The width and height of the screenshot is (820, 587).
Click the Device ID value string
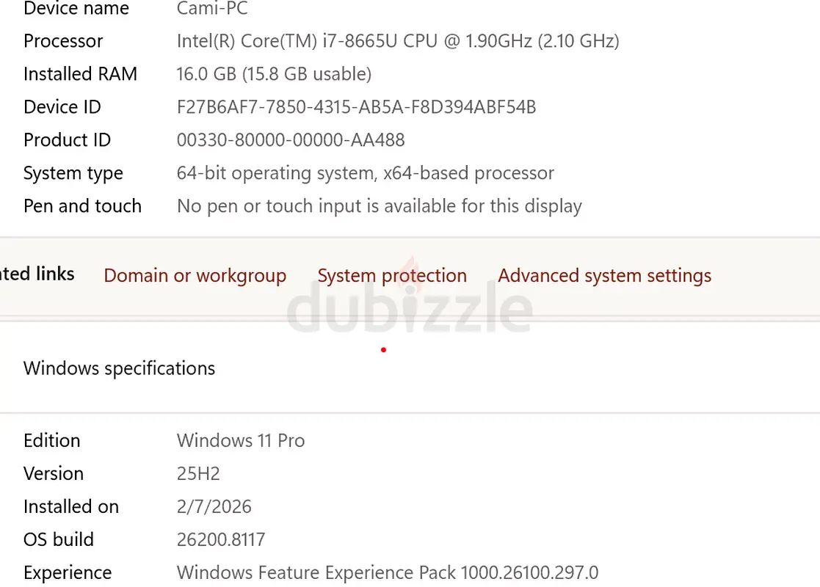356,107
